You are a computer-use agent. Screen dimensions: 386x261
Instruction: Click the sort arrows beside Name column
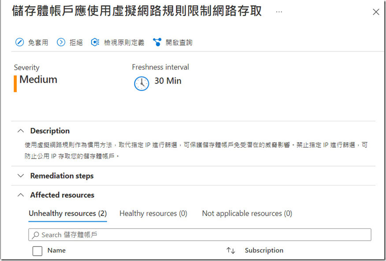230,250
